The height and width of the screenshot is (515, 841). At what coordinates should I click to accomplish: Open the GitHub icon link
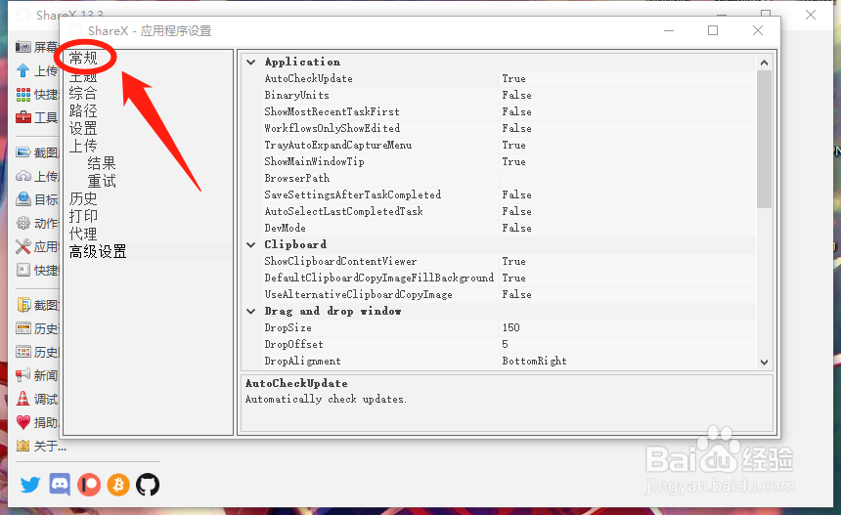pyautogui.click(x=148, y=485)
